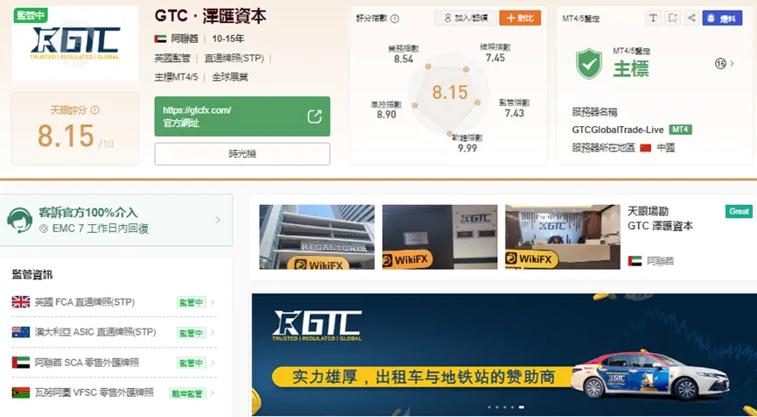Click the GTCGlobalTrade-Live server name
This screenshot has width=757, height=417.
coord(618,130)
